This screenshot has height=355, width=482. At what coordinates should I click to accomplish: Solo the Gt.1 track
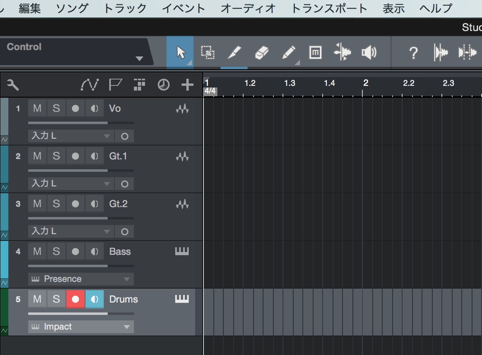click(x=56, y=156)
